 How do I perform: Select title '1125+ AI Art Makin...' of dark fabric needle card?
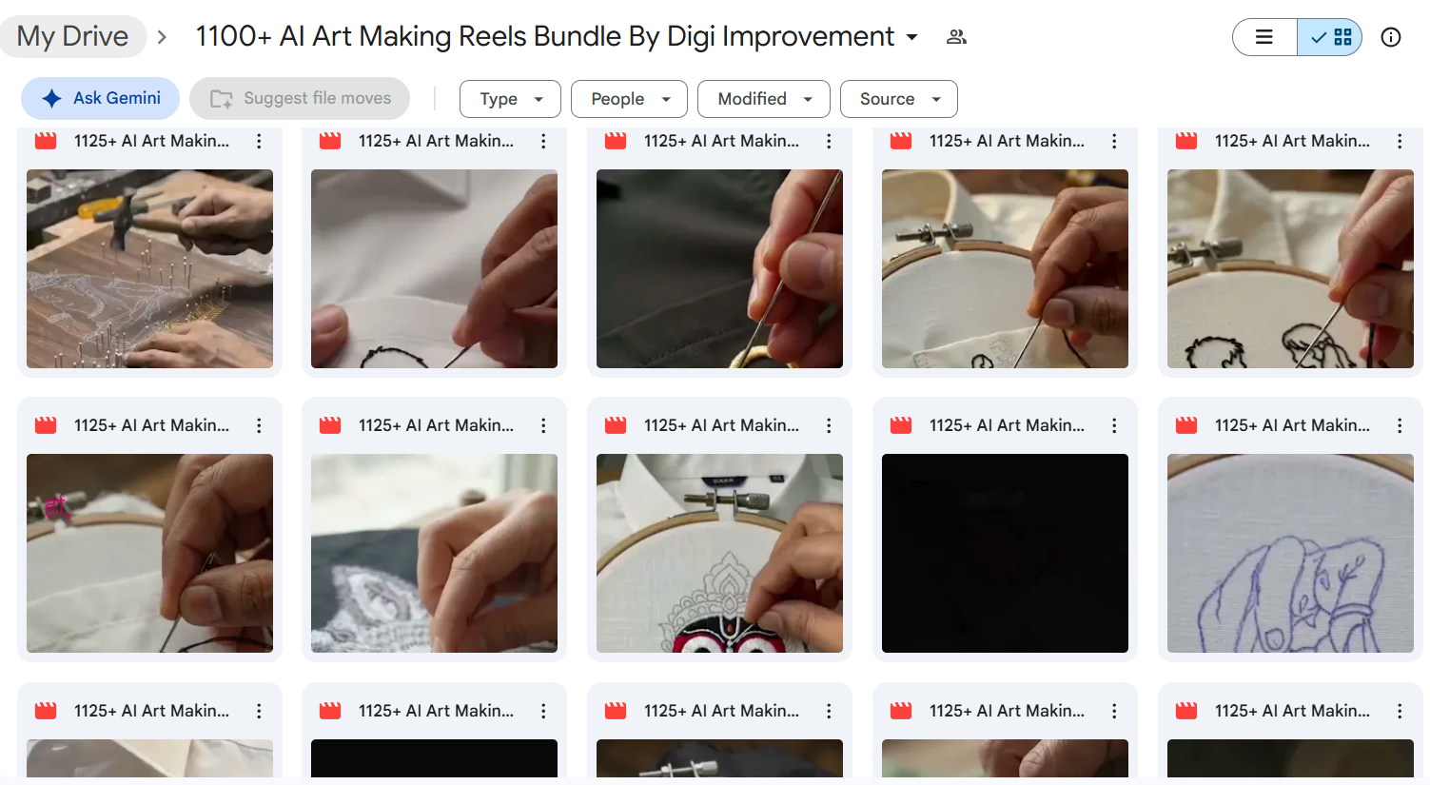(721, 141)
